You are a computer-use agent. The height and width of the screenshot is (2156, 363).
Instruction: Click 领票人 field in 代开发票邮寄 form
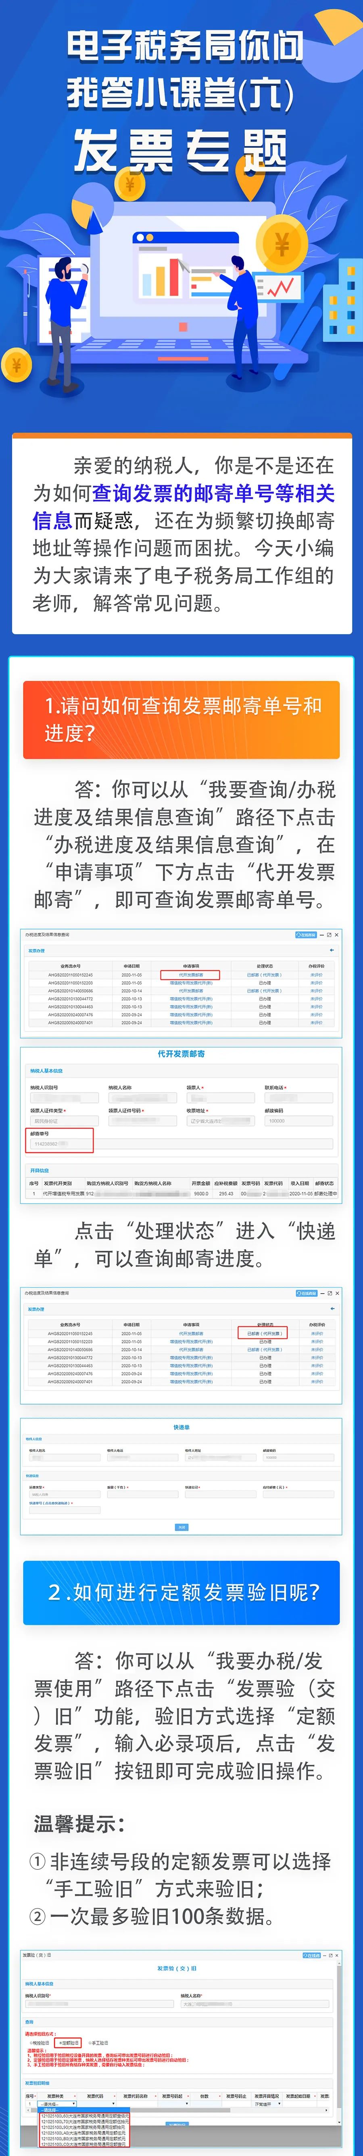click(220, 1098)
